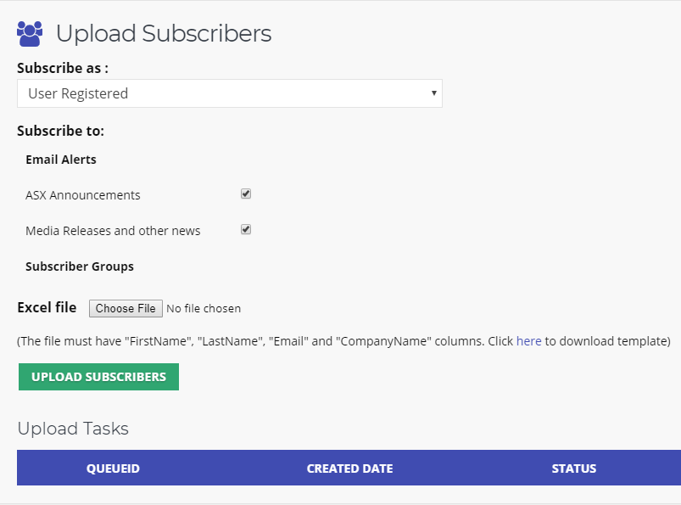Click the No file chosen text
This screenshot has width=681, height=505.
(x=204, y=309)
